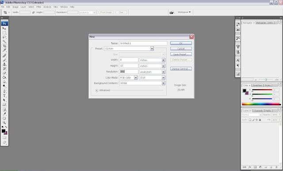This screenshot has width=283, height=171.
Task: Select the Type tool
Action: point(4,96)
